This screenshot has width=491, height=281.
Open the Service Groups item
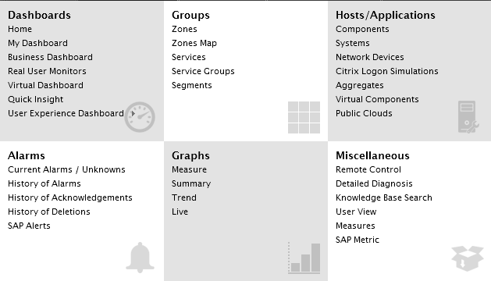coord(203,72)
